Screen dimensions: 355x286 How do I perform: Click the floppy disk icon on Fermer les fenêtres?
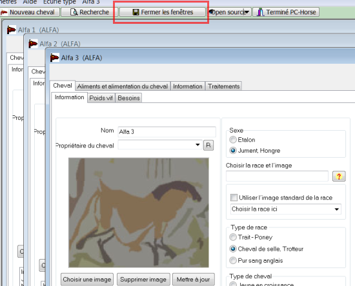coord(136,12)
